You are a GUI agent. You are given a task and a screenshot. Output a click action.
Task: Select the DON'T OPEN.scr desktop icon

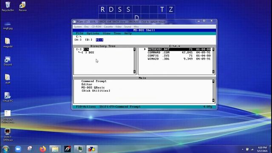coord(8,135)
